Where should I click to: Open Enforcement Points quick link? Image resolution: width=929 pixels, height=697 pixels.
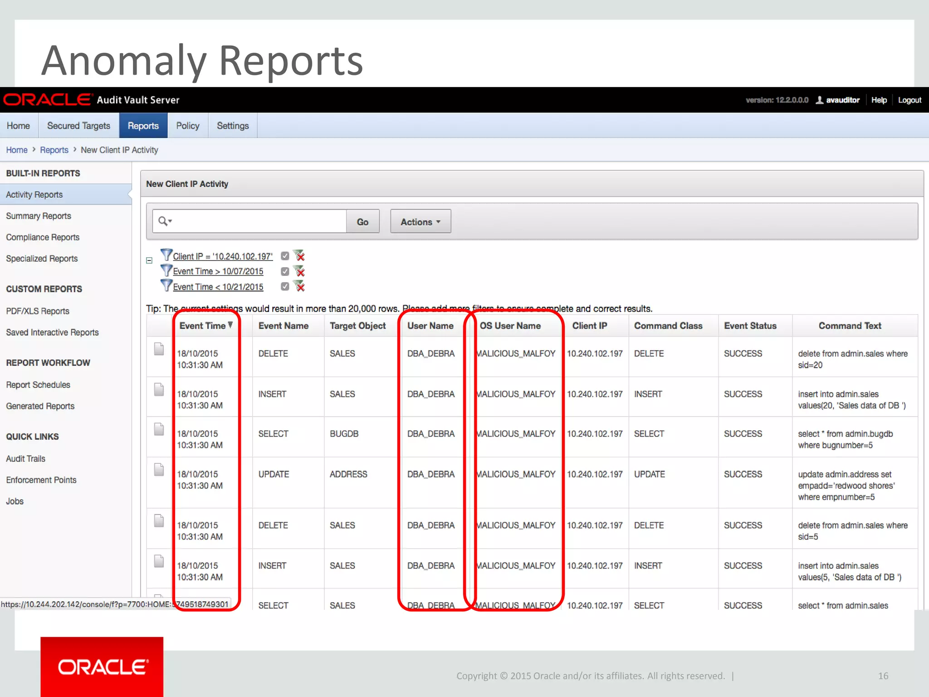tap(41, 480)
